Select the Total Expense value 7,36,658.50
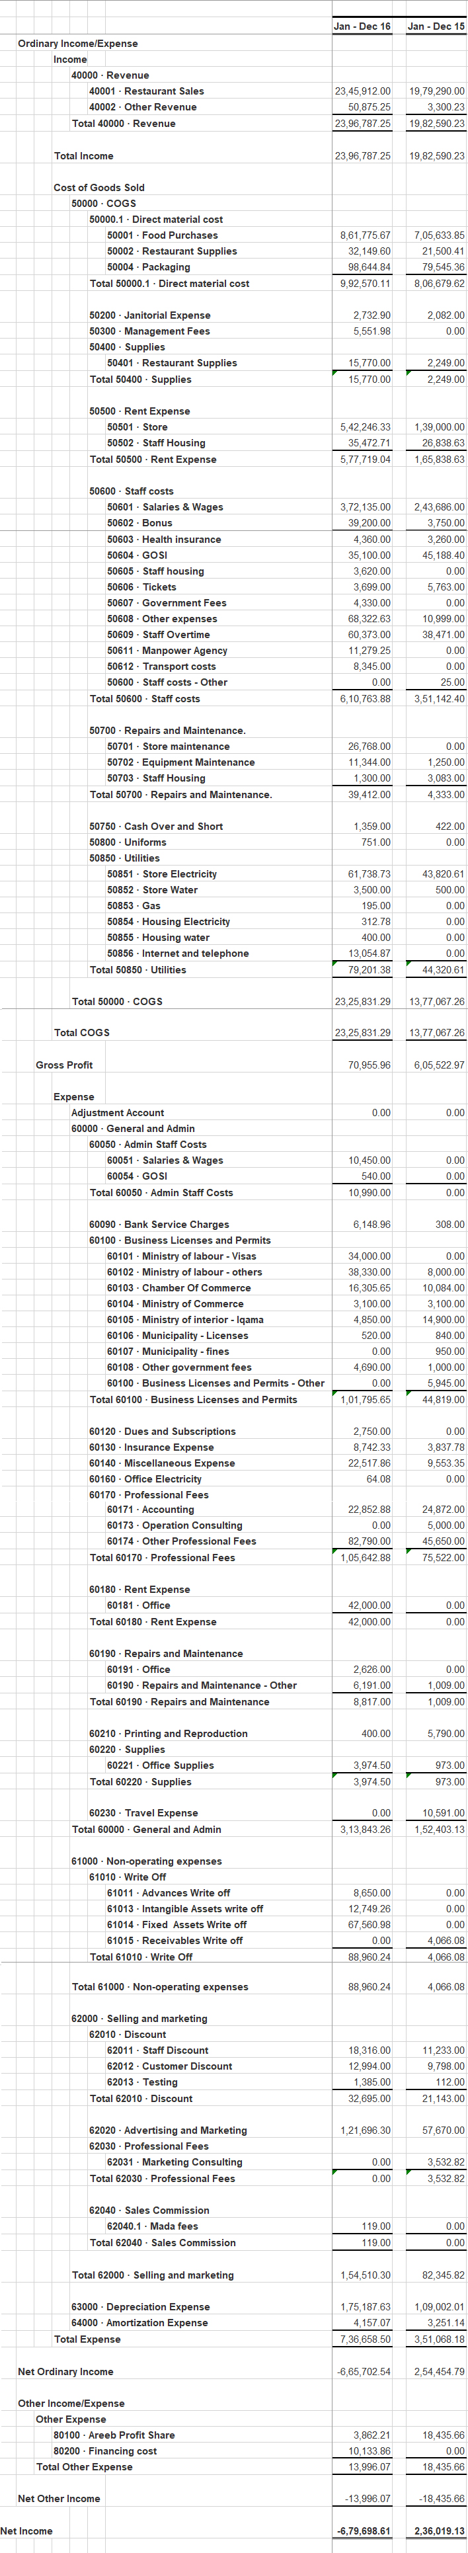This screenshot has width=468, height=2553. (x=365, y=2340)
